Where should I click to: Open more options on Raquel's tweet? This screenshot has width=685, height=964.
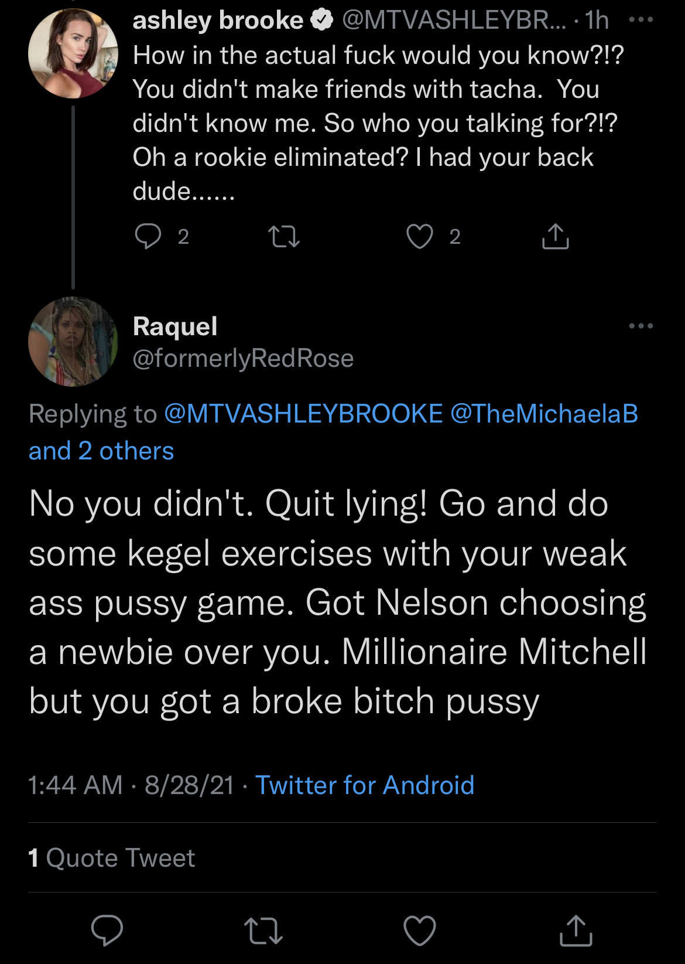(x=641, y=326)
